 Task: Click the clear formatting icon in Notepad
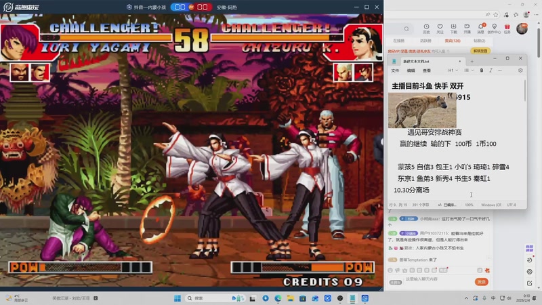(500, 70)
